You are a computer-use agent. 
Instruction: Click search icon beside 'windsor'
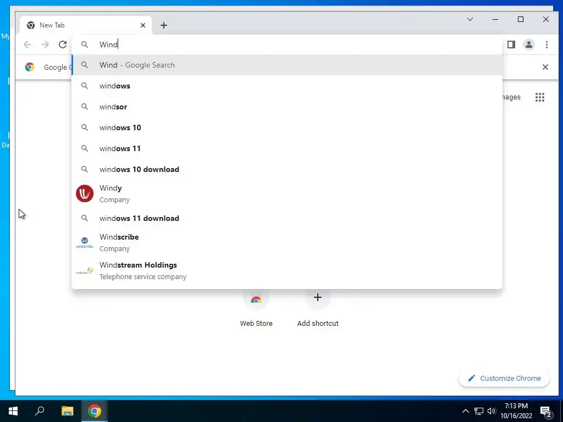(84, 107)
